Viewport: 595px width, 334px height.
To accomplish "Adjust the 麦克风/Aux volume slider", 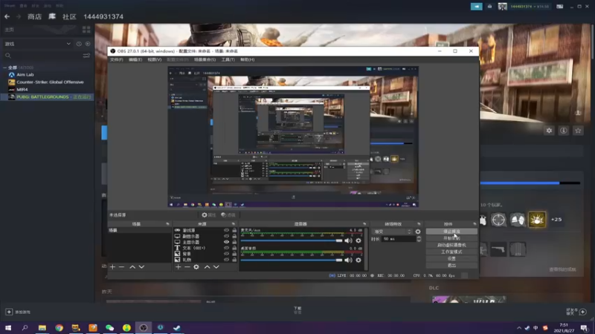I will 292,240.
